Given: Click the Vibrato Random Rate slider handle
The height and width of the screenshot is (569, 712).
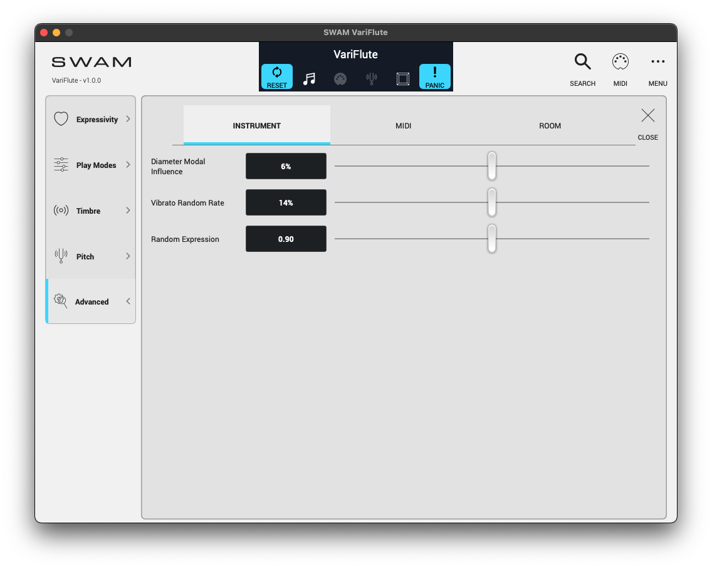Looking at the screenshot, I should (492, 202).
